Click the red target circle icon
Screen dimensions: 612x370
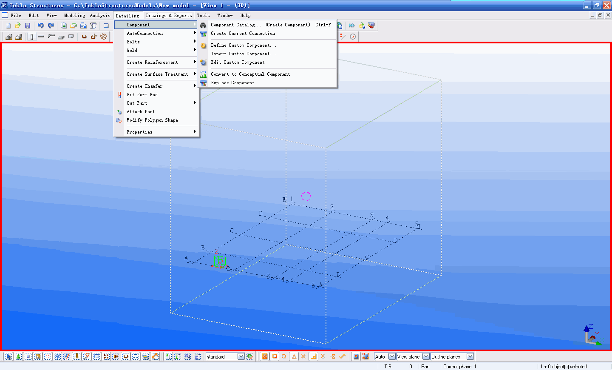click(353, 37)
